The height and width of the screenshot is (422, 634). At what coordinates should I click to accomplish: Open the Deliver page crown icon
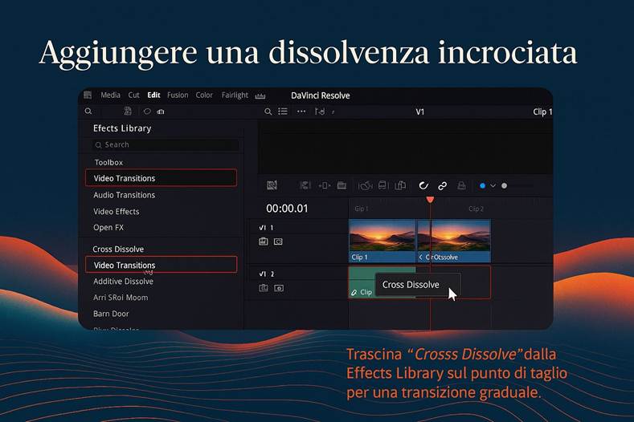260,95
